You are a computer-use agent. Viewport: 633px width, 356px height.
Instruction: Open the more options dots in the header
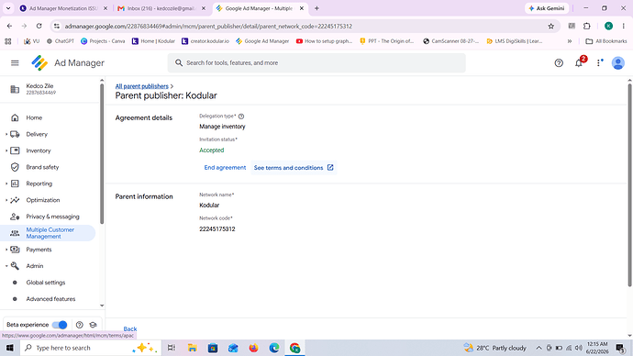tap(600, 62)
